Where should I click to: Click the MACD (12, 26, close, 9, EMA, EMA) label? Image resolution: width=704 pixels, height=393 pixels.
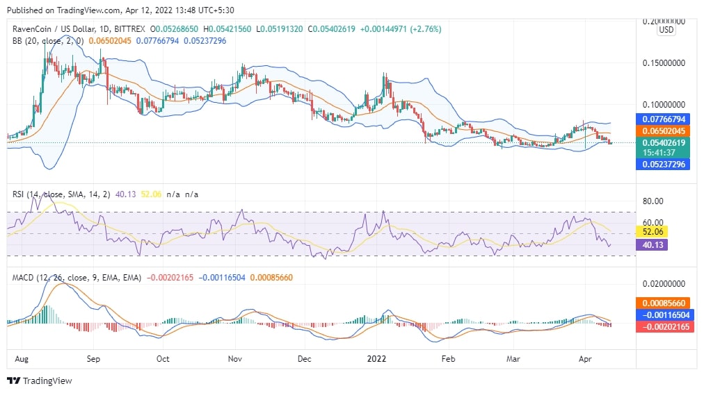pos(77,278)
